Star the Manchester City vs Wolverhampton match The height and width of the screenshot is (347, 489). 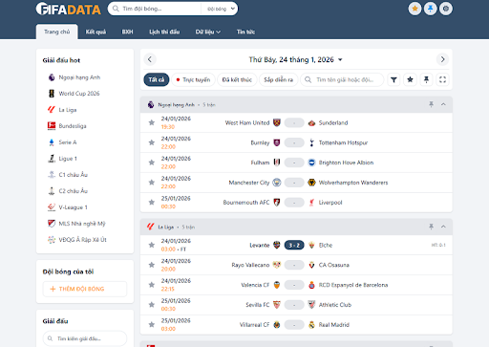(x=152, y=183)
